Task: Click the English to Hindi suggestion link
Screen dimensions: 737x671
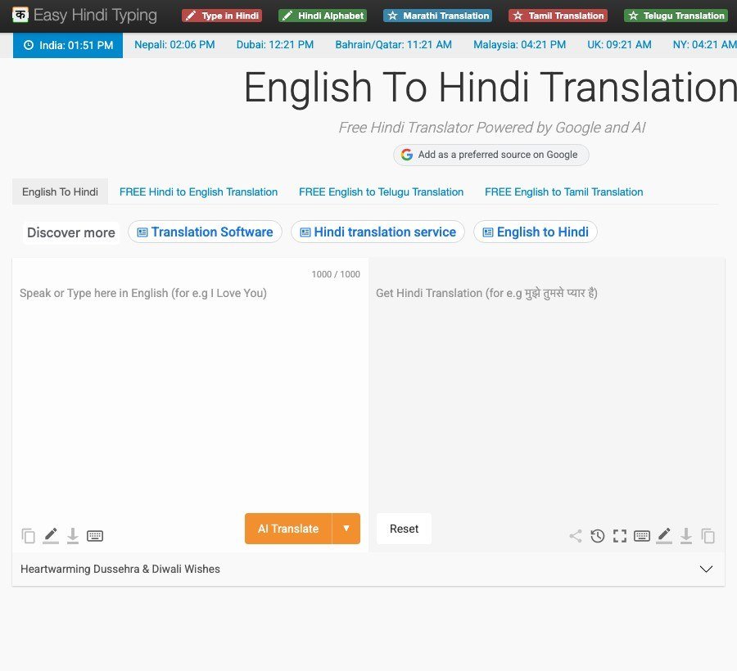Action: point(536,232)
